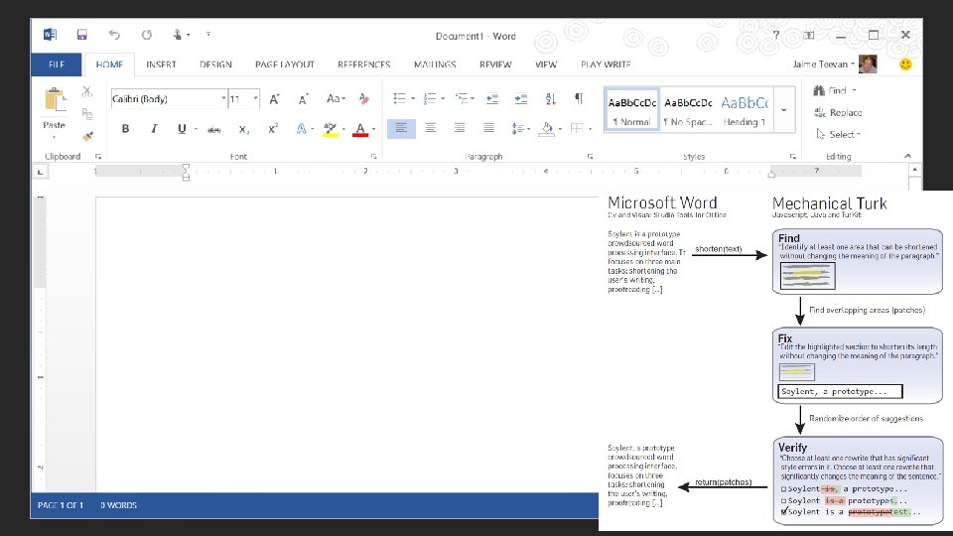The height and width of the screenshot is (536, 953).
Task: Click the Sort A-Z icon
Action: 551,98
